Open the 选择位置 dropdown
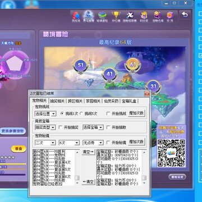202x202 pixels. point(45,114)
